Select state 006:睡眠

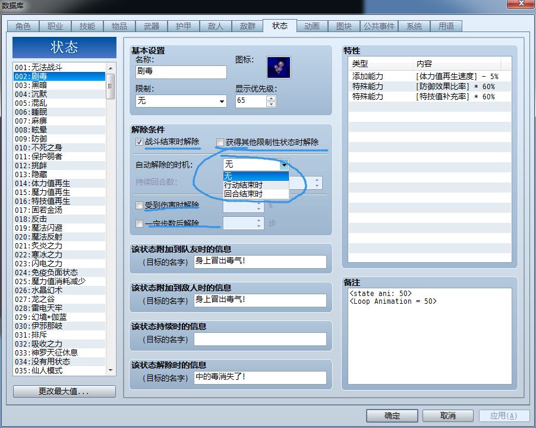click(59, 112)
